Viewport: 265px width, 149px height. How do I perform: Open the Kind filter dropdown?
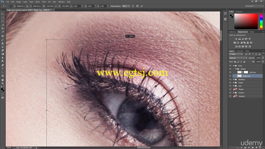pyautogui.click(x=236, y=54)
